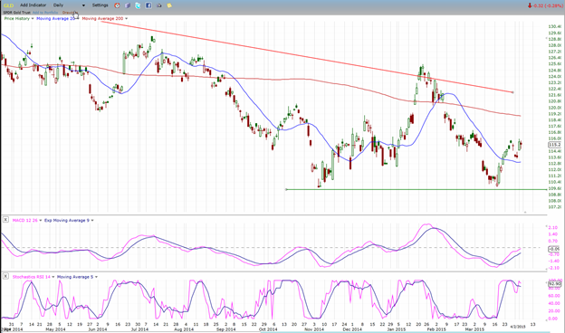Click the current price label 115.2
The image size is (565, 333).
(x=554, y=145)
